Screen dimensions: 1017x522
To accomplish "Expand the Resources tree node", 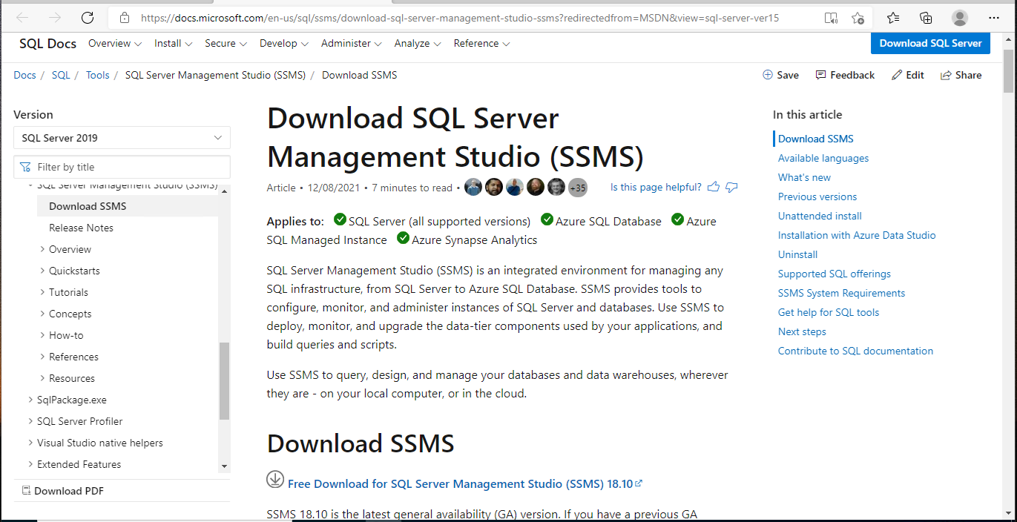I will click(x=42, y=378).
